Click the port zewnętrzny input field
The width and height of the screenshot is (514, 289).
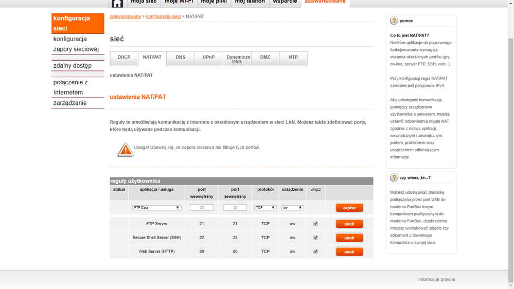tap(235, 208)
